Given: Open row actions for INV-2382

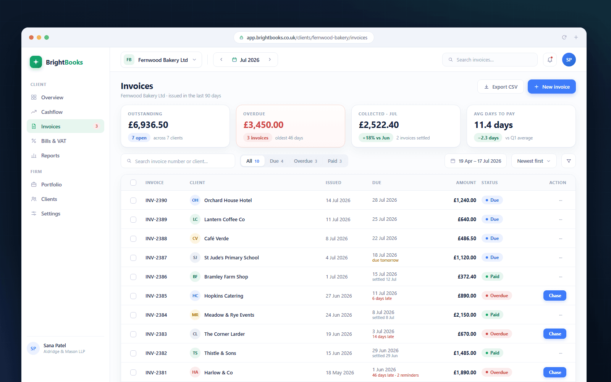Looking at the screenshot, I should [561, 353].
